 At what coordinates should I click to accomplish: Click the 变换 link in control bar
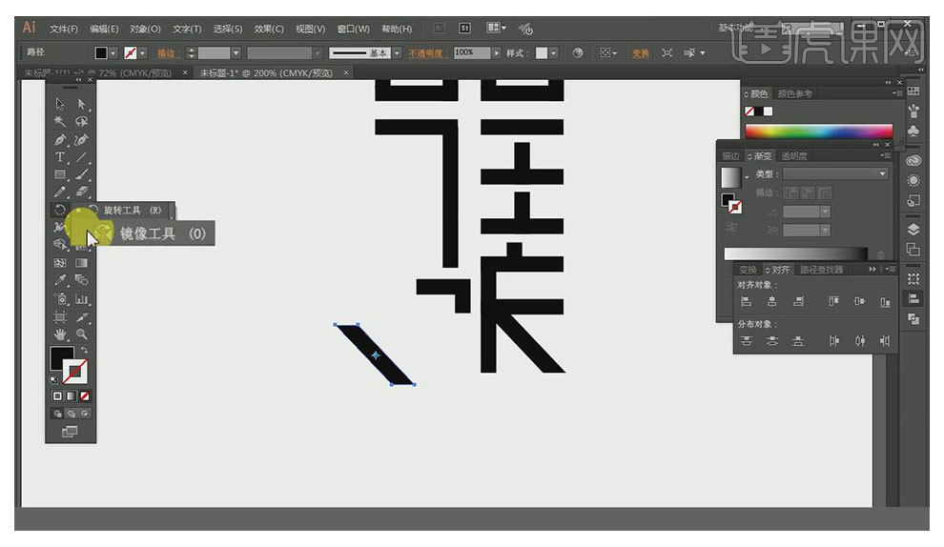[x=640, y=53]
